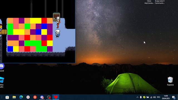The height and width of the screenshot is (100, 178).
Task: Open Microsoft Store from the taskbar
Action: click(x=7, y=97)
